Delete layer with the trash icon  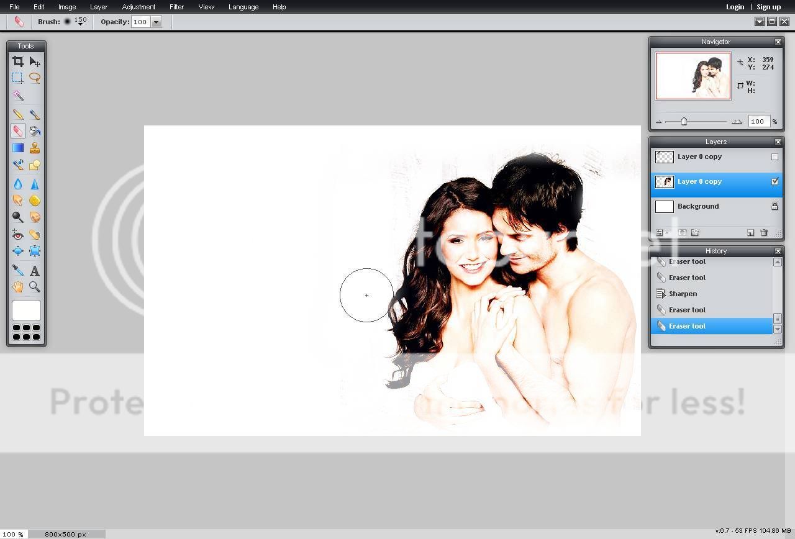pos(764,233)
